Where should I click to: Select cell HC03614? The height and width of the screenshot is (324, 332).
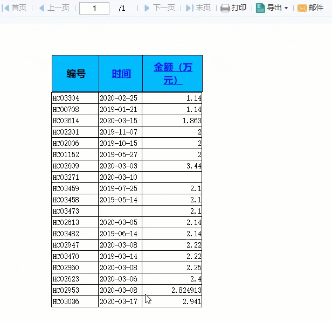click(75, 121)
